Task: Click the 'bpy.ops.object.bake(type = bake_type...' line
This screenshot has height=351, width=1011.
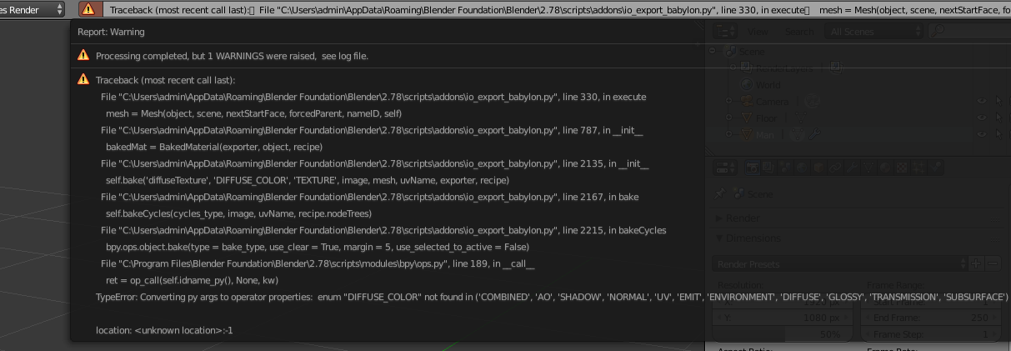Action: coord(318,247)
